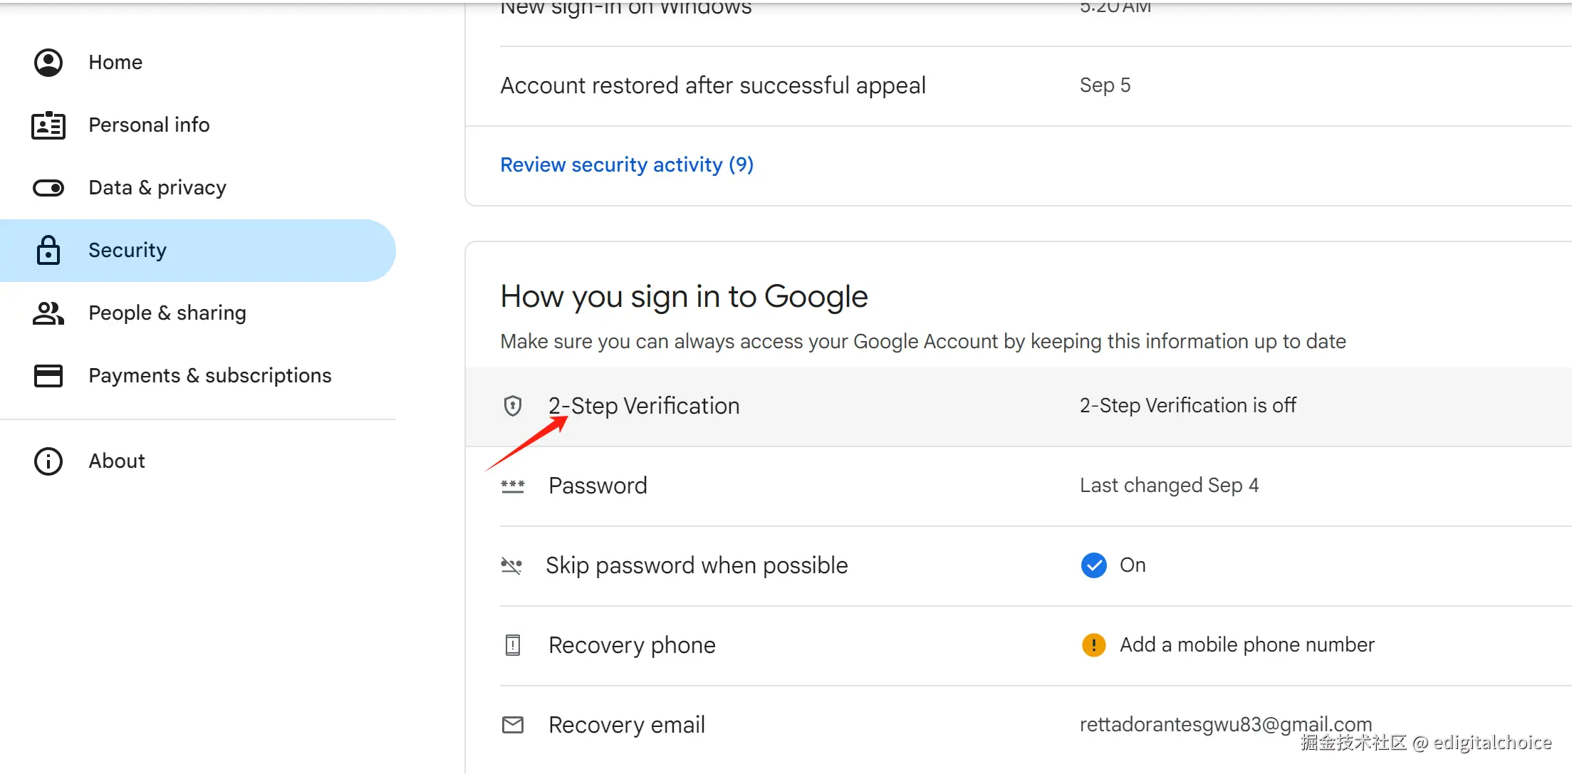Click the Data & privacy toggle icon

pyautogui.click(x=48, y=188)
